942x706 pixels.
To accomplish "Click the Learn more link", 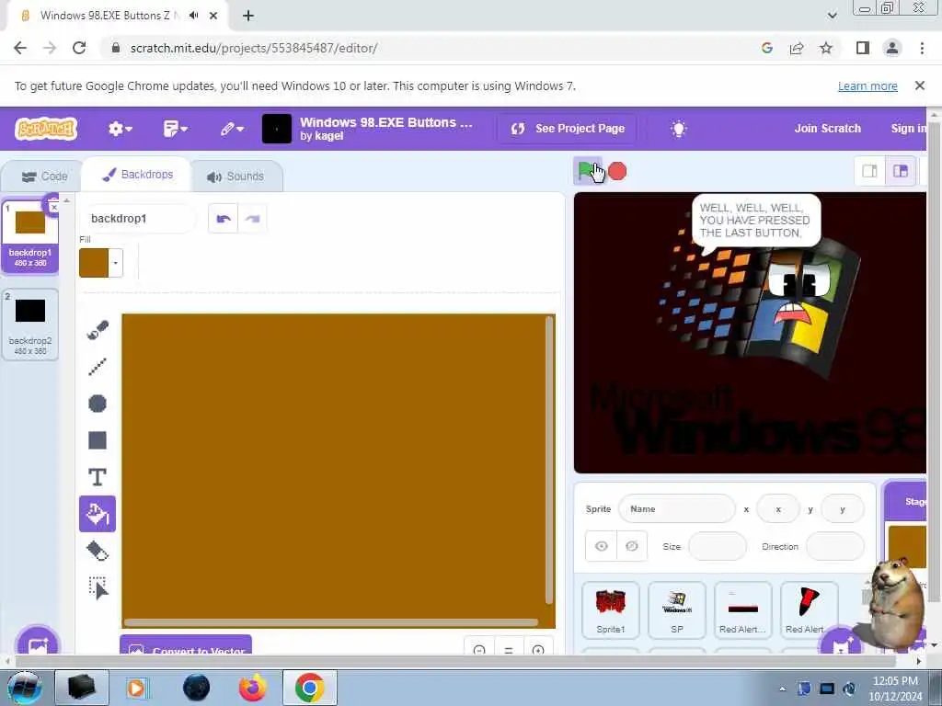I will (x=867, y=85).
